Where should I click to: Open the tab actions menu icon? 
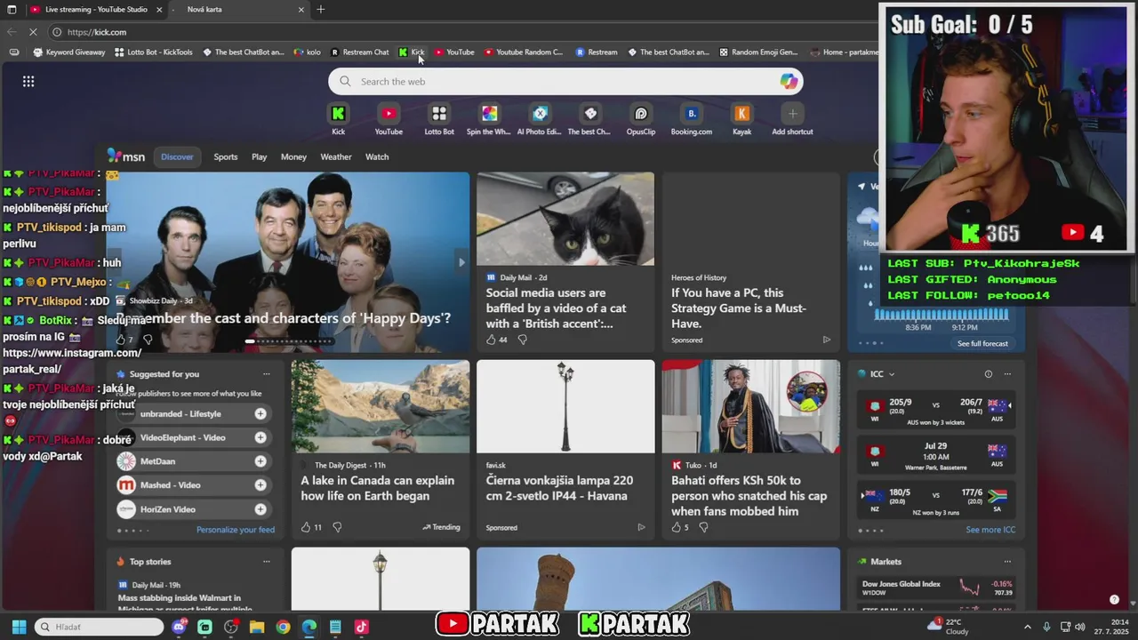coord(12,10)
